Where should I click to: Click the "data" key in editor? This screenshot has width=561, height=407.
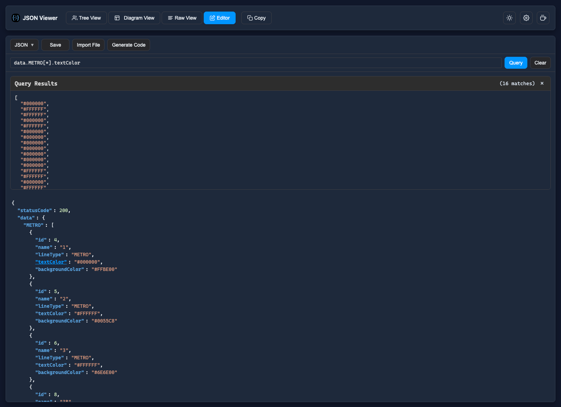coord(26,218)
